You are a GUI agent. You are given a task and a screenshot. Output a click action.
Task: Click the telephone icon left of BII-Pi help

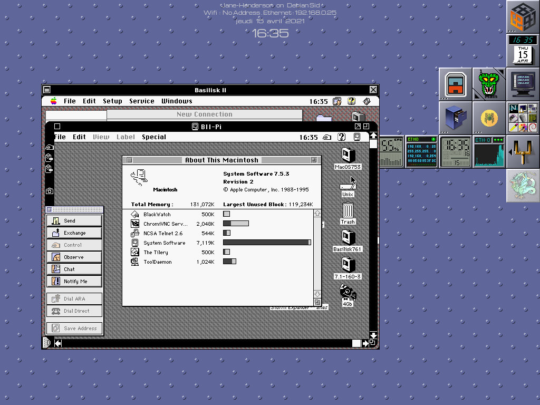[x=327, y=137]
